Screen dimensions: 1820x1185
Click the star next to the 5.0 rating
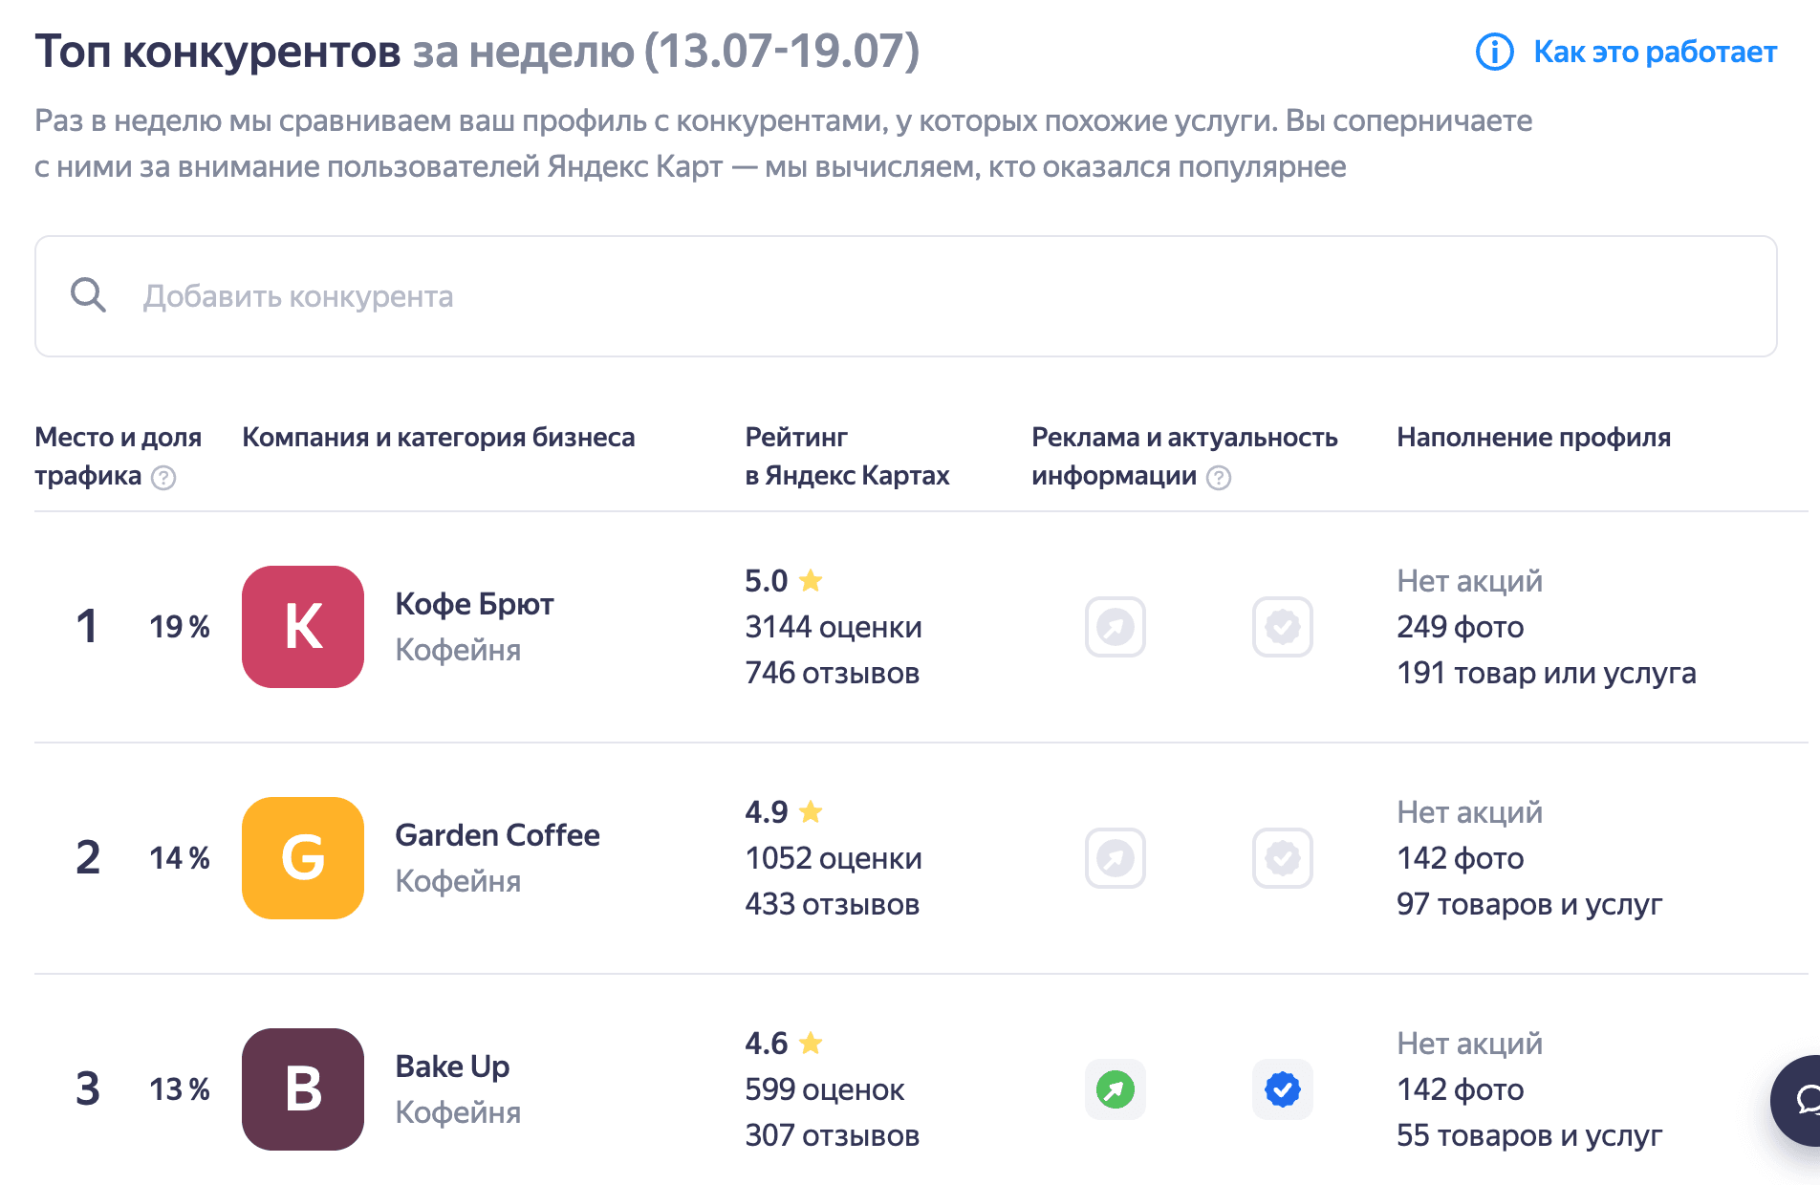[x=811, y=580]
